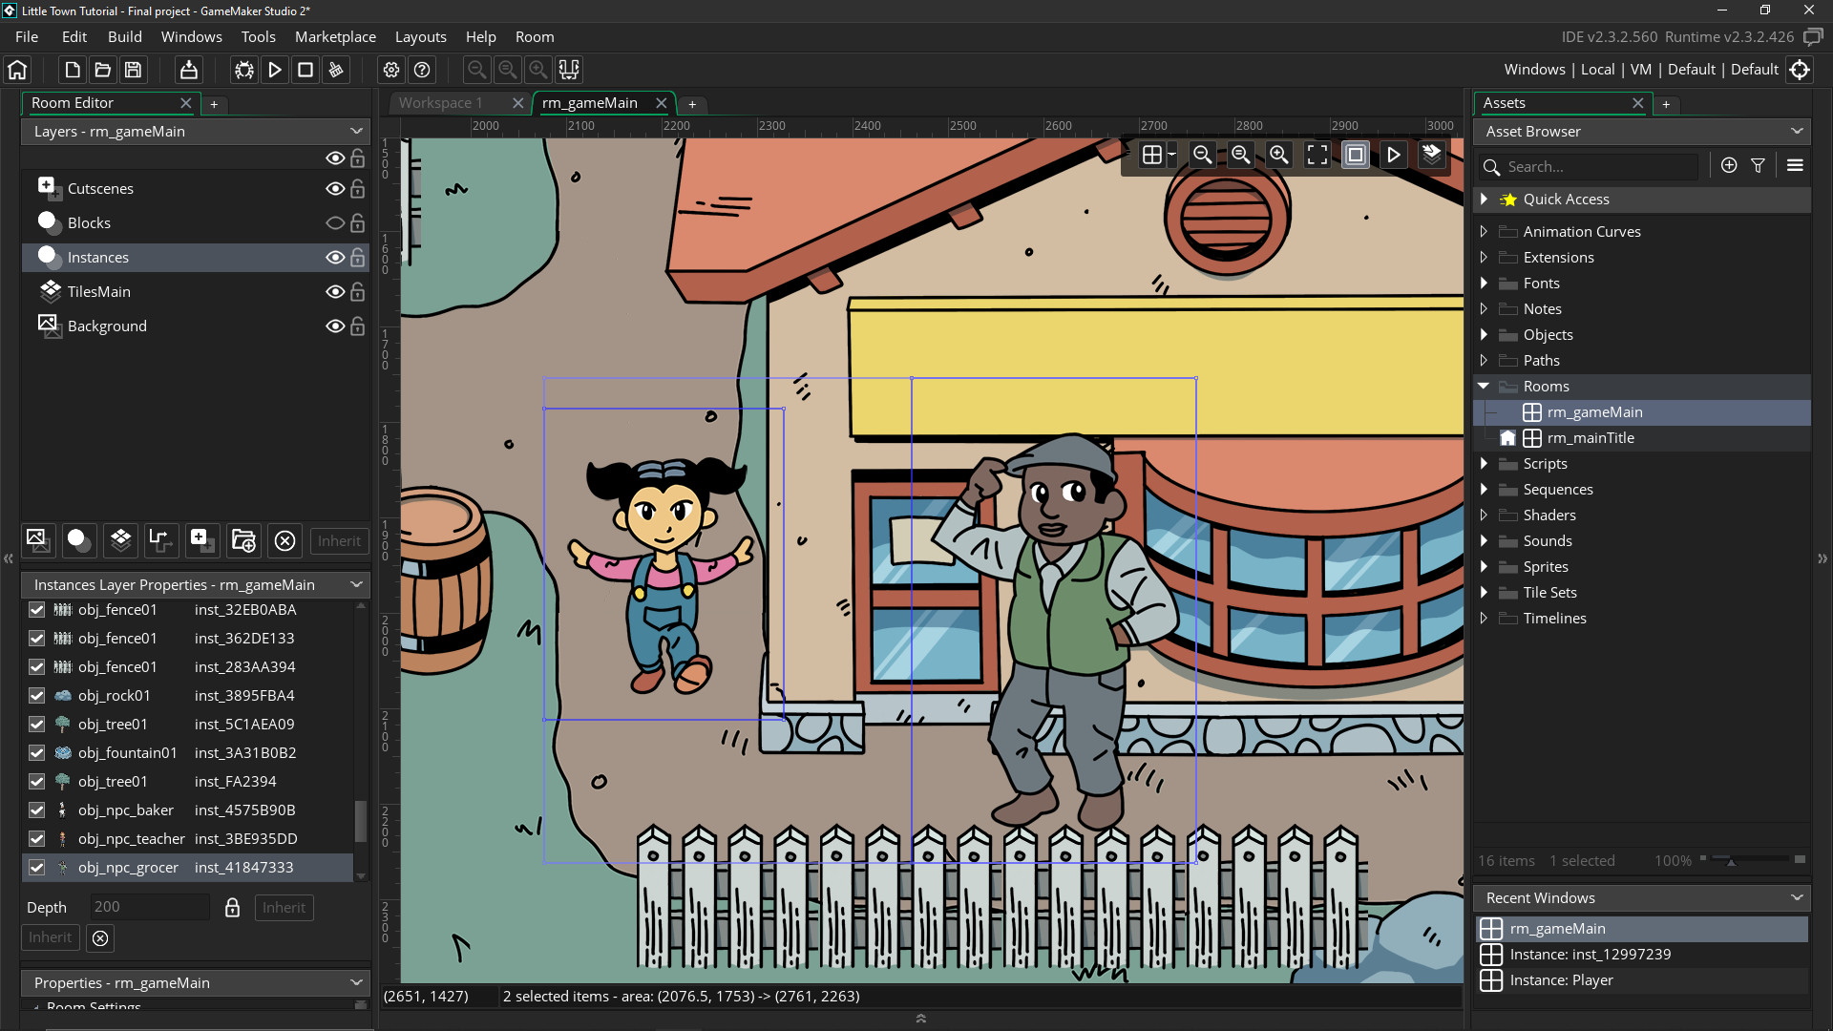Click the Inherit button for obj_npc_grocer
This screenshot has height=1031, width=1833.
click(x=281, y=906)
